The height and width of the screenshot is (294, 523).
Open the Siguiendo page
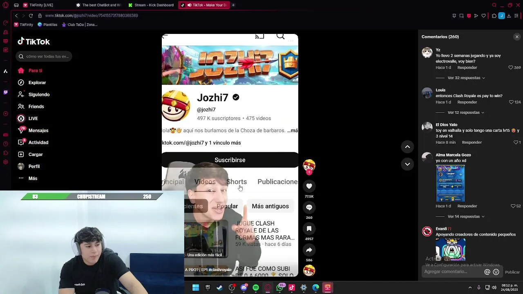[x=34, y=94]
